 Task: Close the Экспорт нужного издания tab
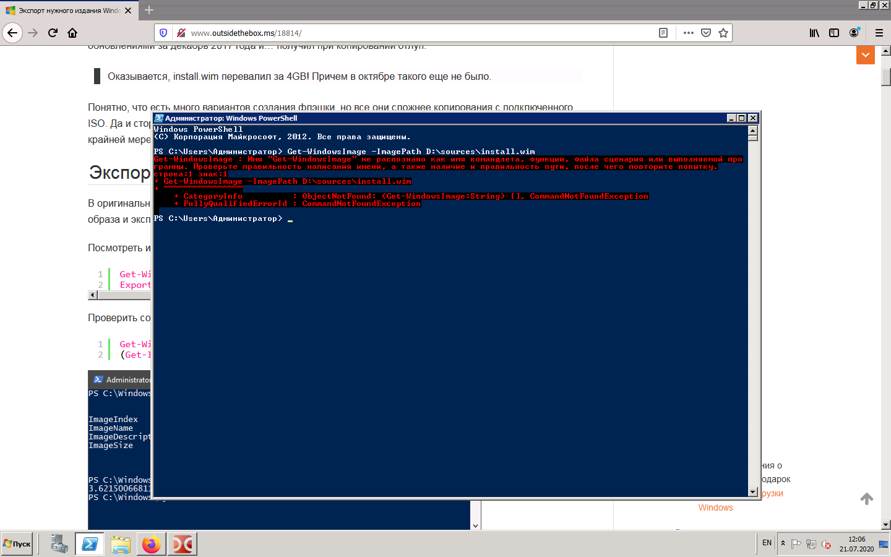pyautogui.click(x=128, y=11)
